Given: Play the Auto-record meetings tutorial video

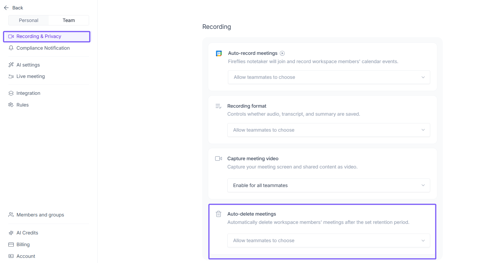Looking at the screenshot, I should point(282,53).
